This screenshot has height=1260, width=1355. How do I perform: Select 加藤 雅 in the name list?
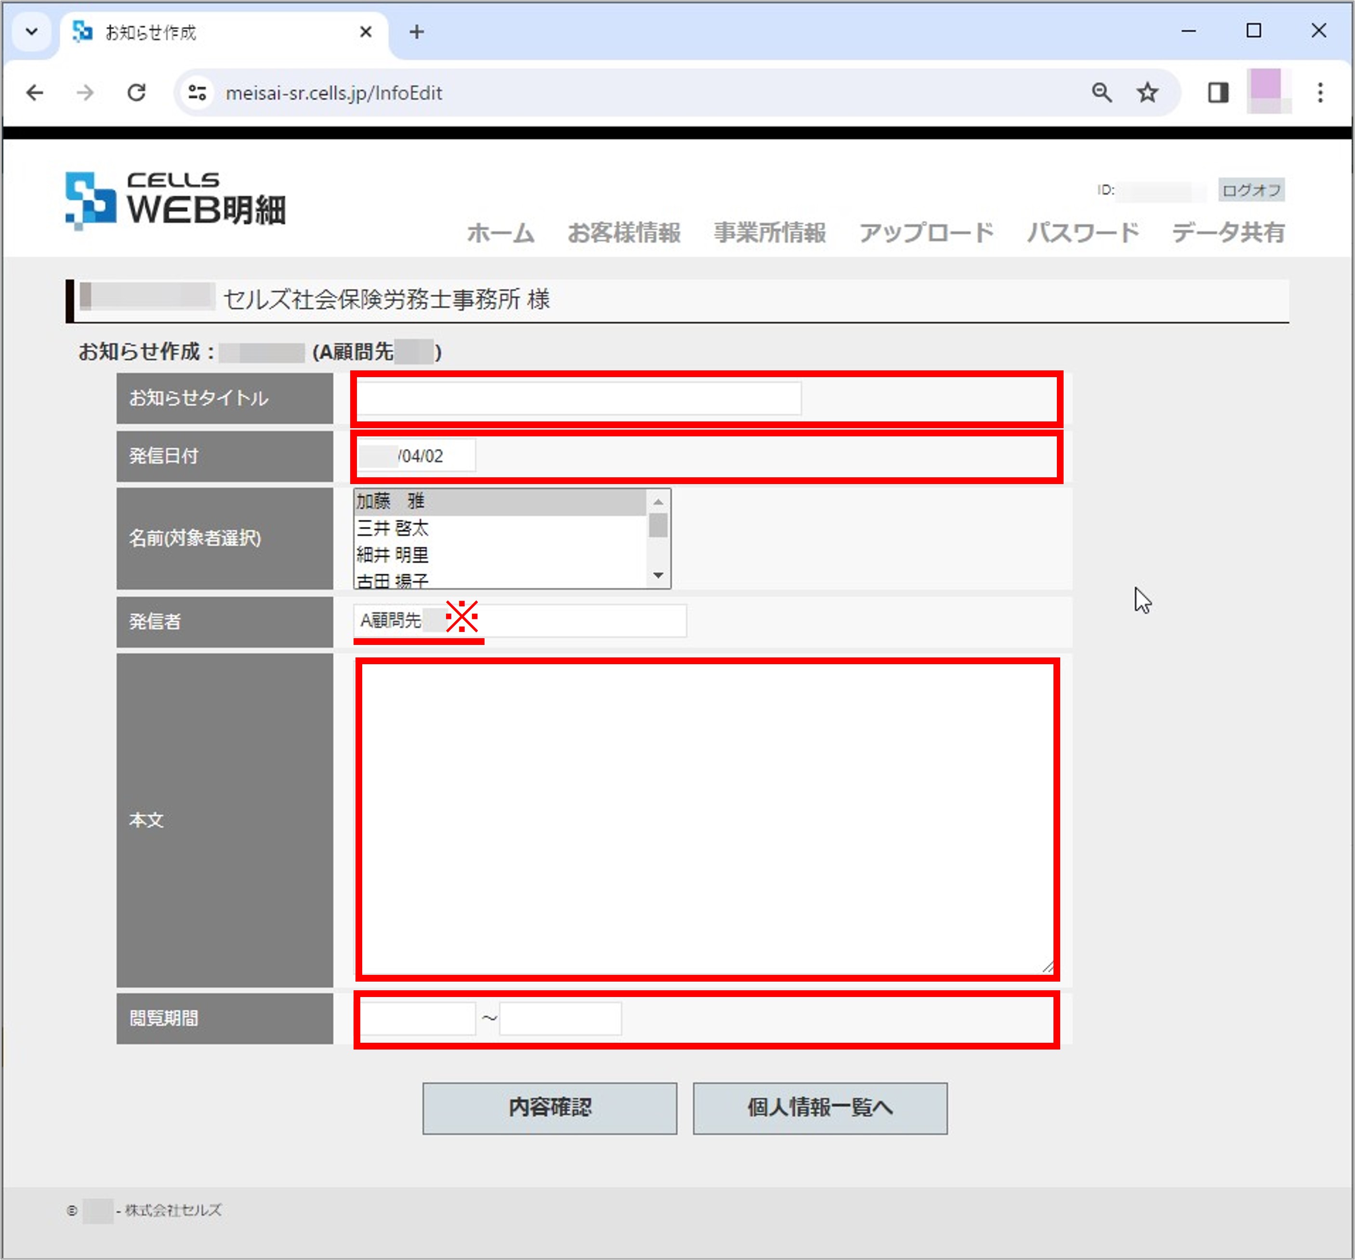click(500, 501)
